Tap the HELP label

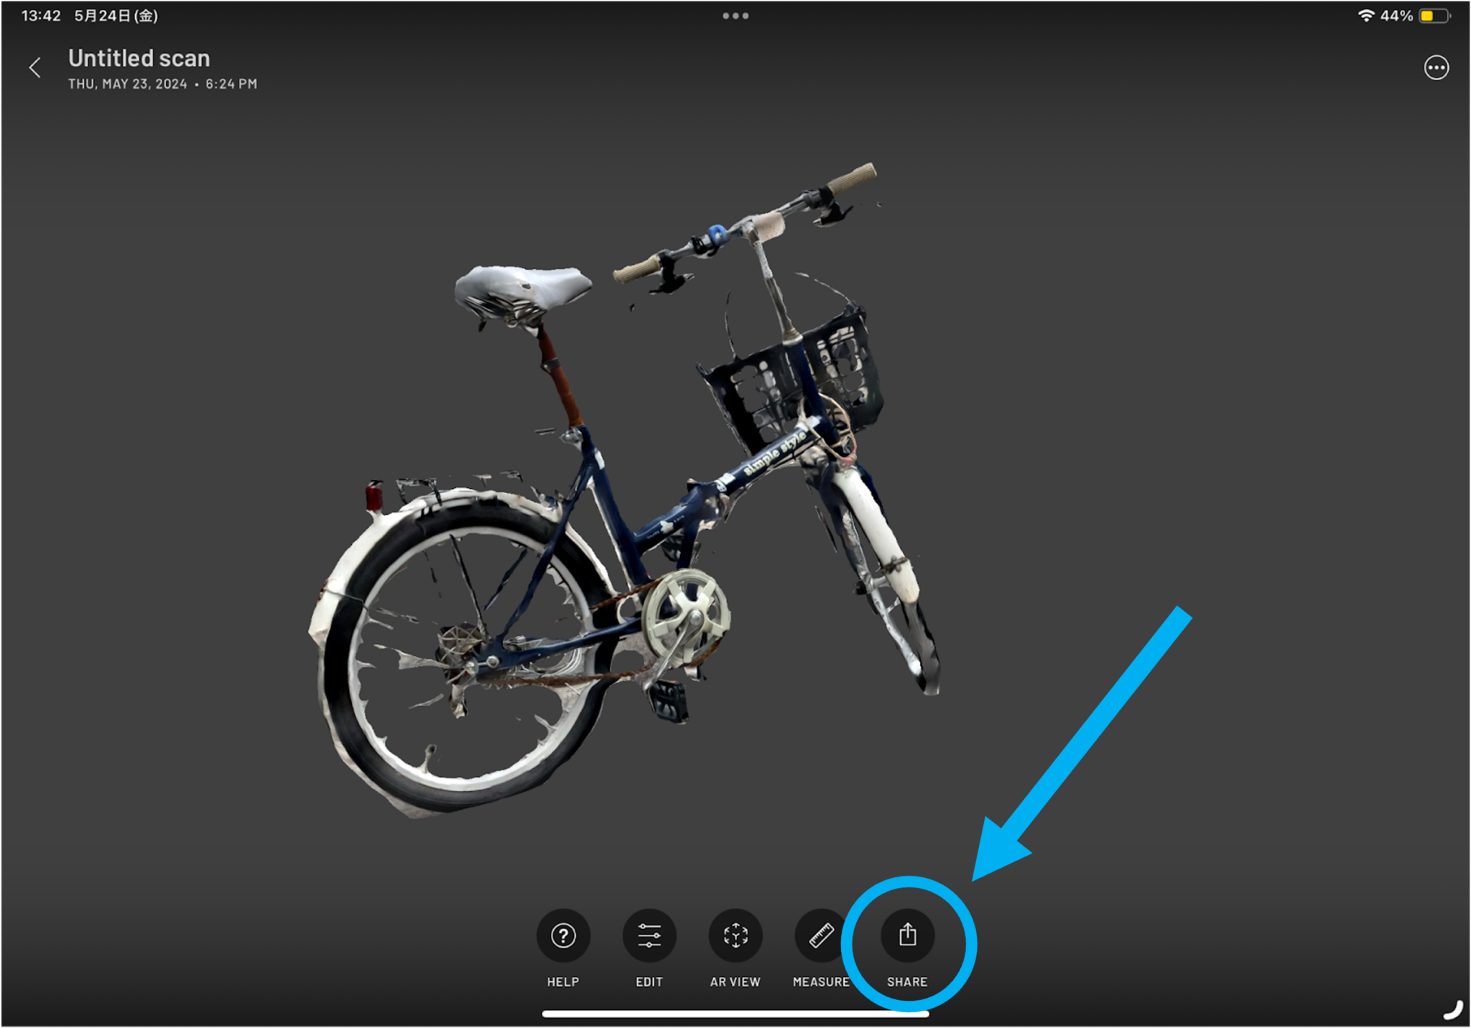pos(562,981)
